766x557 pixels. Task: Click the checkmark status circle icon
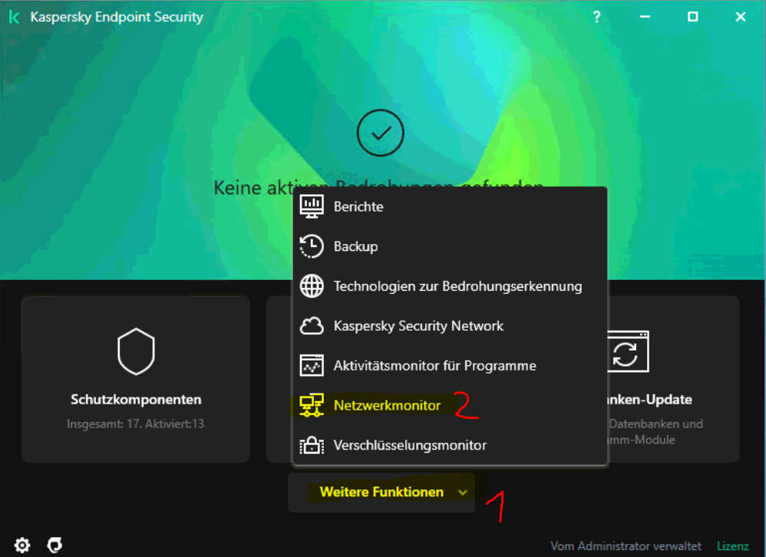click(x=381, y=133)
